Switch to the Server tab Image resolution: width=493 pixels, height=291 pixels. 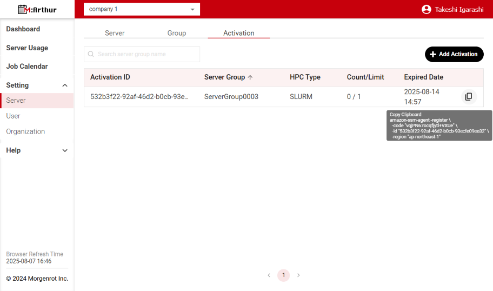tap(115, 33)
